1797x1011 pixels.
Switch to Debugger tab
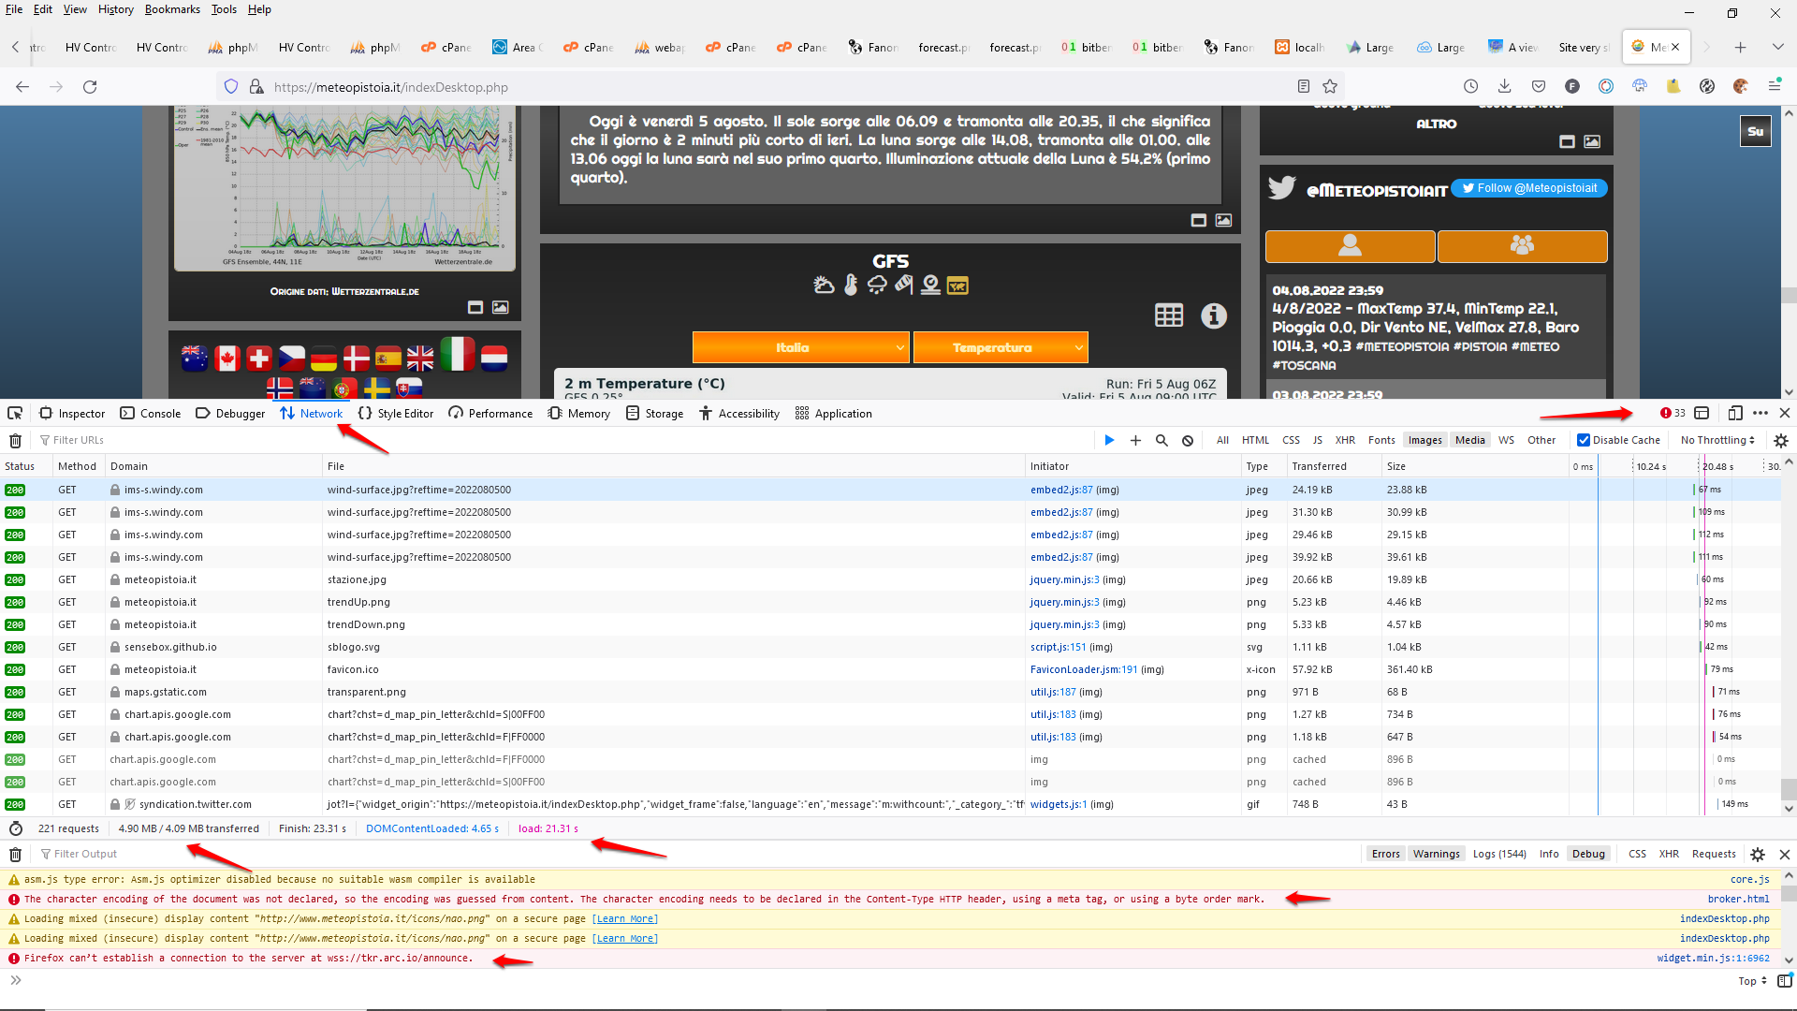(x=230, y=413)
